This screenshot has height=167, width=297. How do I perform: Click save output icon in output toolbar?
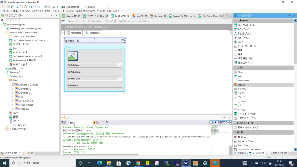click(211, 123)
